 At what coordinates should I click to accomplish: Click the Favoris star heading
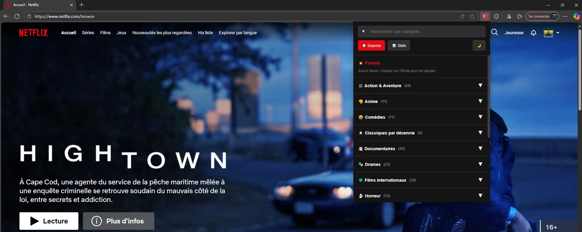coord(369,63)
